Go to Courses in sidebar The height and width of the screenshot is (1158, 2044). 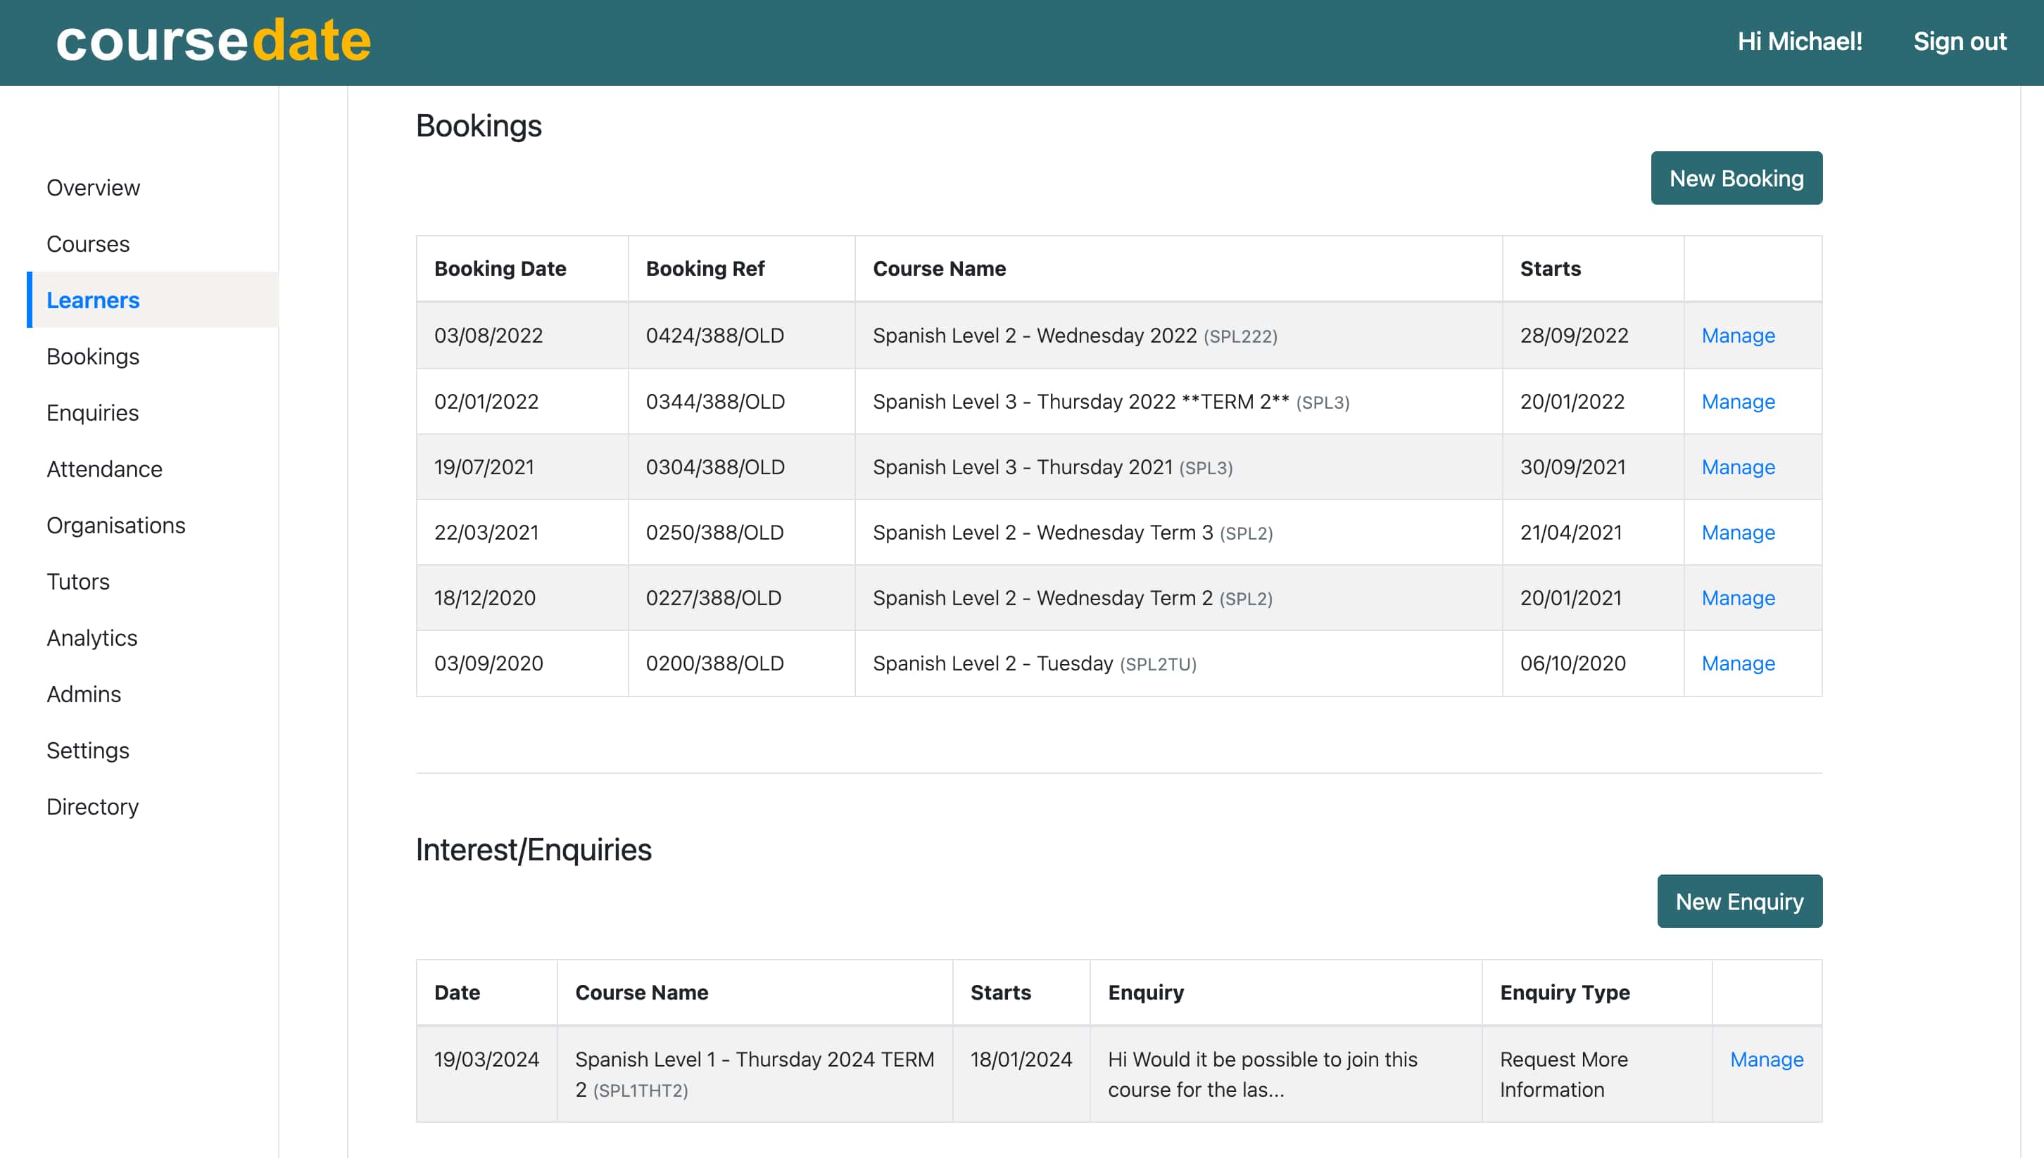[87, 244]
